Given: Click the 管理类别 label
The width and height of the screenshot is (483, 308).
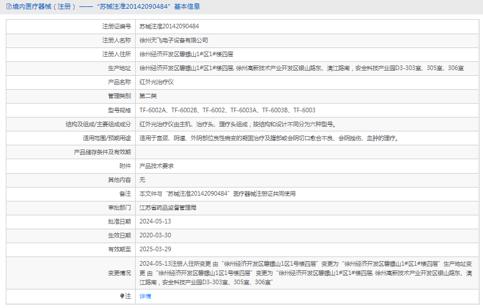Looking at the screenshot, I should pyautogui.click(x=119, y=96).
